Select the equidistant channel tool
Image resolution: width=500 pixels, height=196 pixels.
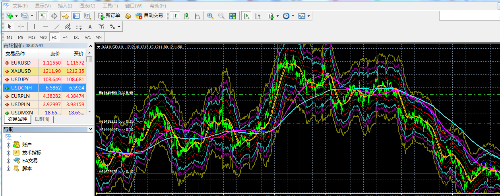click(x=68, y=27)
